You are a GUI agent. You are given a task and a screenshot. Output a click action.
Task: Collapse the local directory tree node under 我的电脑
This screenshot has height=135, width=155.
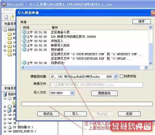click(x=5, y=98)
